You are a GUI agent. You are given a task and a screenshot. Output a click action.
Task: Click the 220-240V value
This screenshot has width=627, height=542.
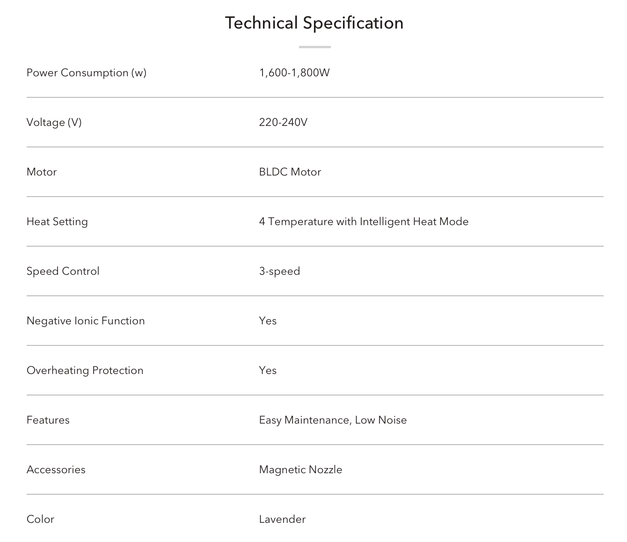(283, 123)
